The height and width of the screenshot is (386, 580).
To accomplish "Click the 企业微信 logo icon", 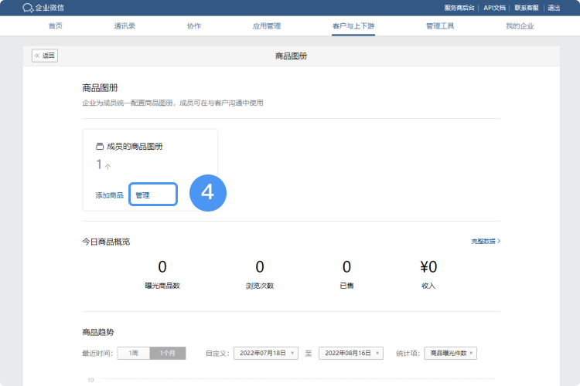I will point(28,7).
